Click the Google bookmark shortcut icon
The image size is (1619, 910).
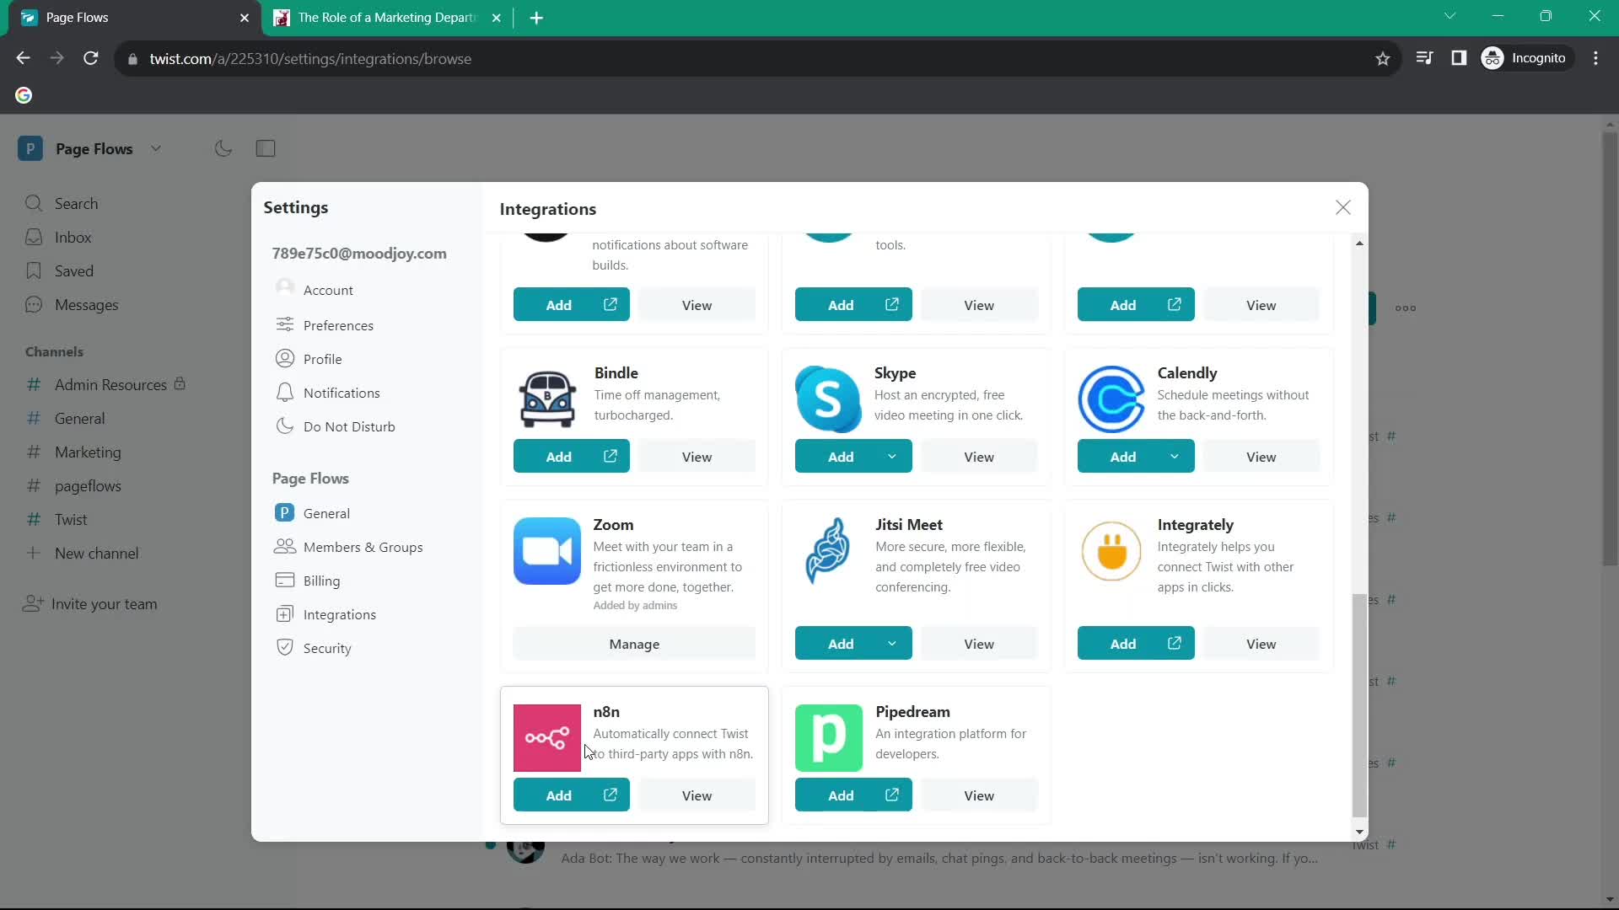[24, 95]
